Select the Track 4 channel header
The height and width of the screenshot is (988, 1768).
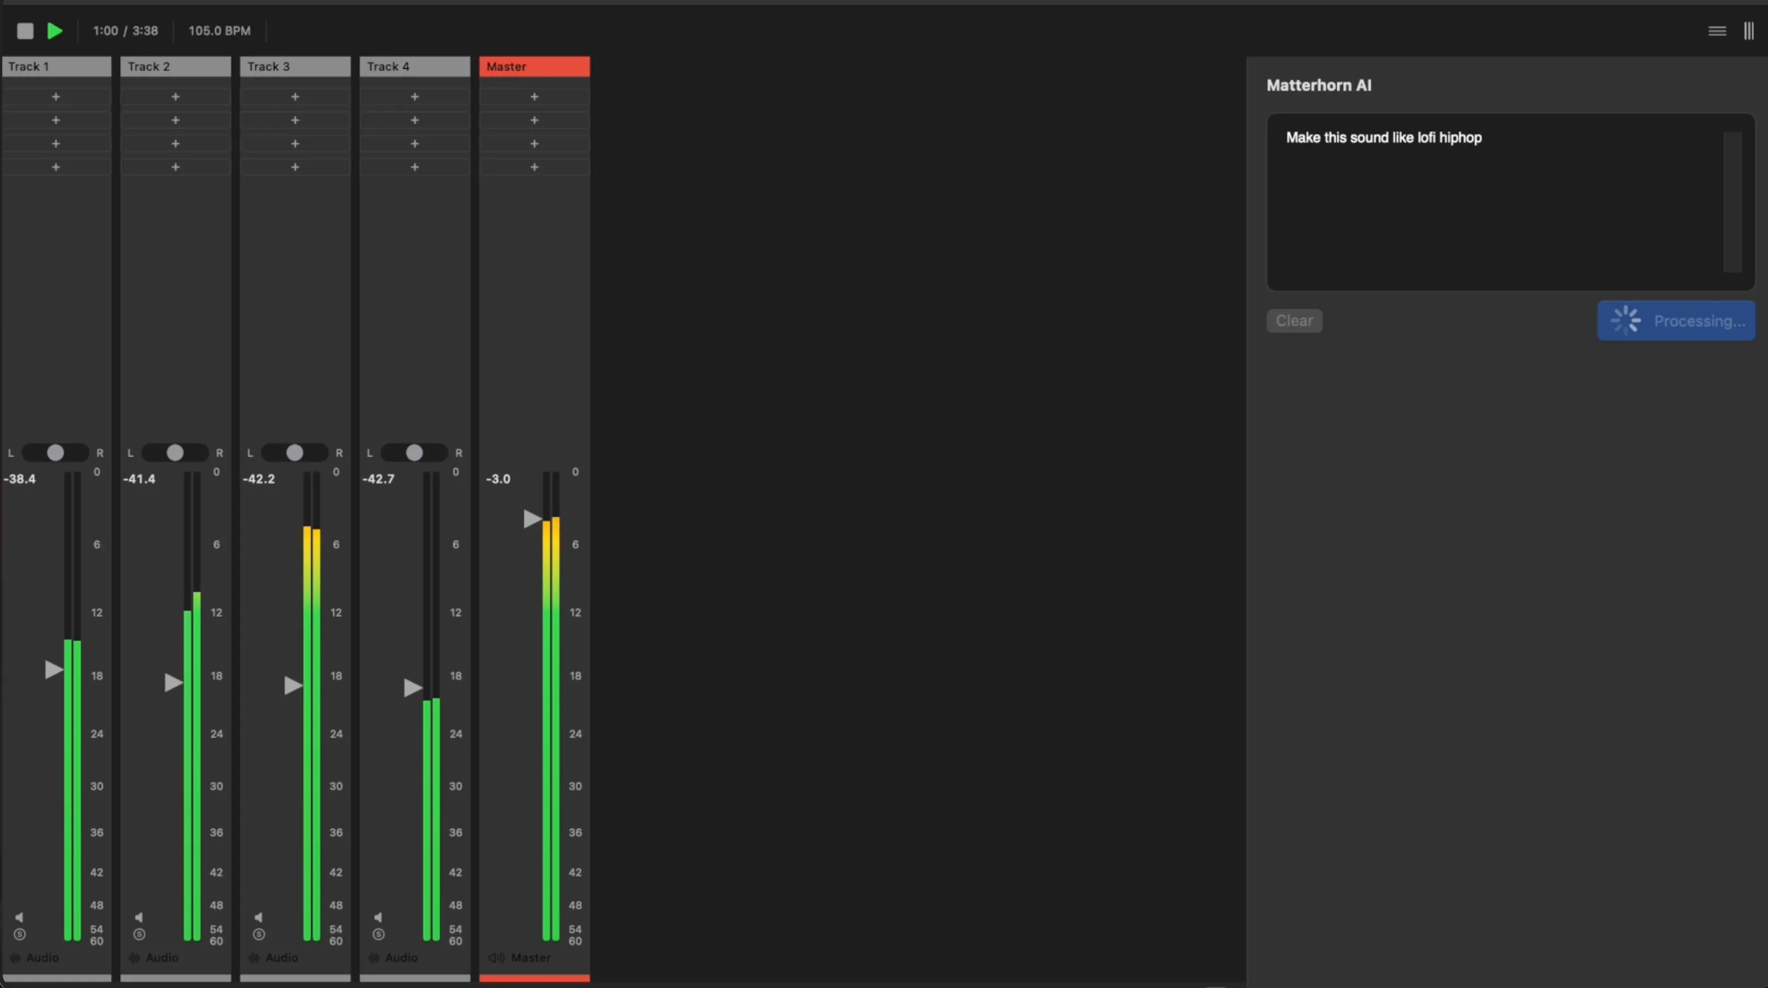point(414,66)
